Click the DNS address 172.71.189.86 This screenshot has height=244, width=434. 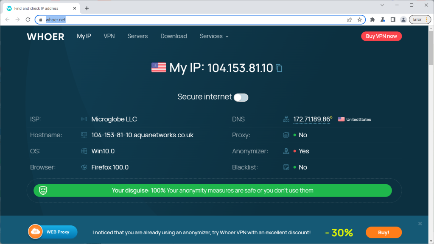tap(312, 119)
